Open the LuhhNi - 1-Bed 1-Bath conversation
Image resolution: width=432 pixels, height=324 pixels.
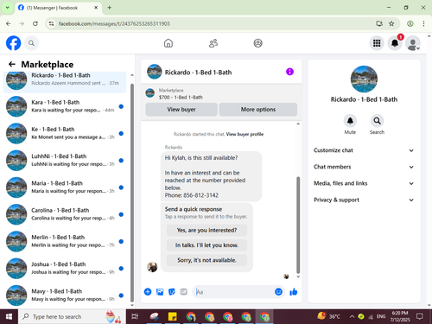(x=65, y=160)
